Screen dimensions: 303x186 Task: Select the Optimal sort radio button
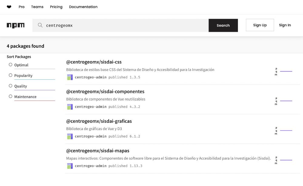(10, 65)
